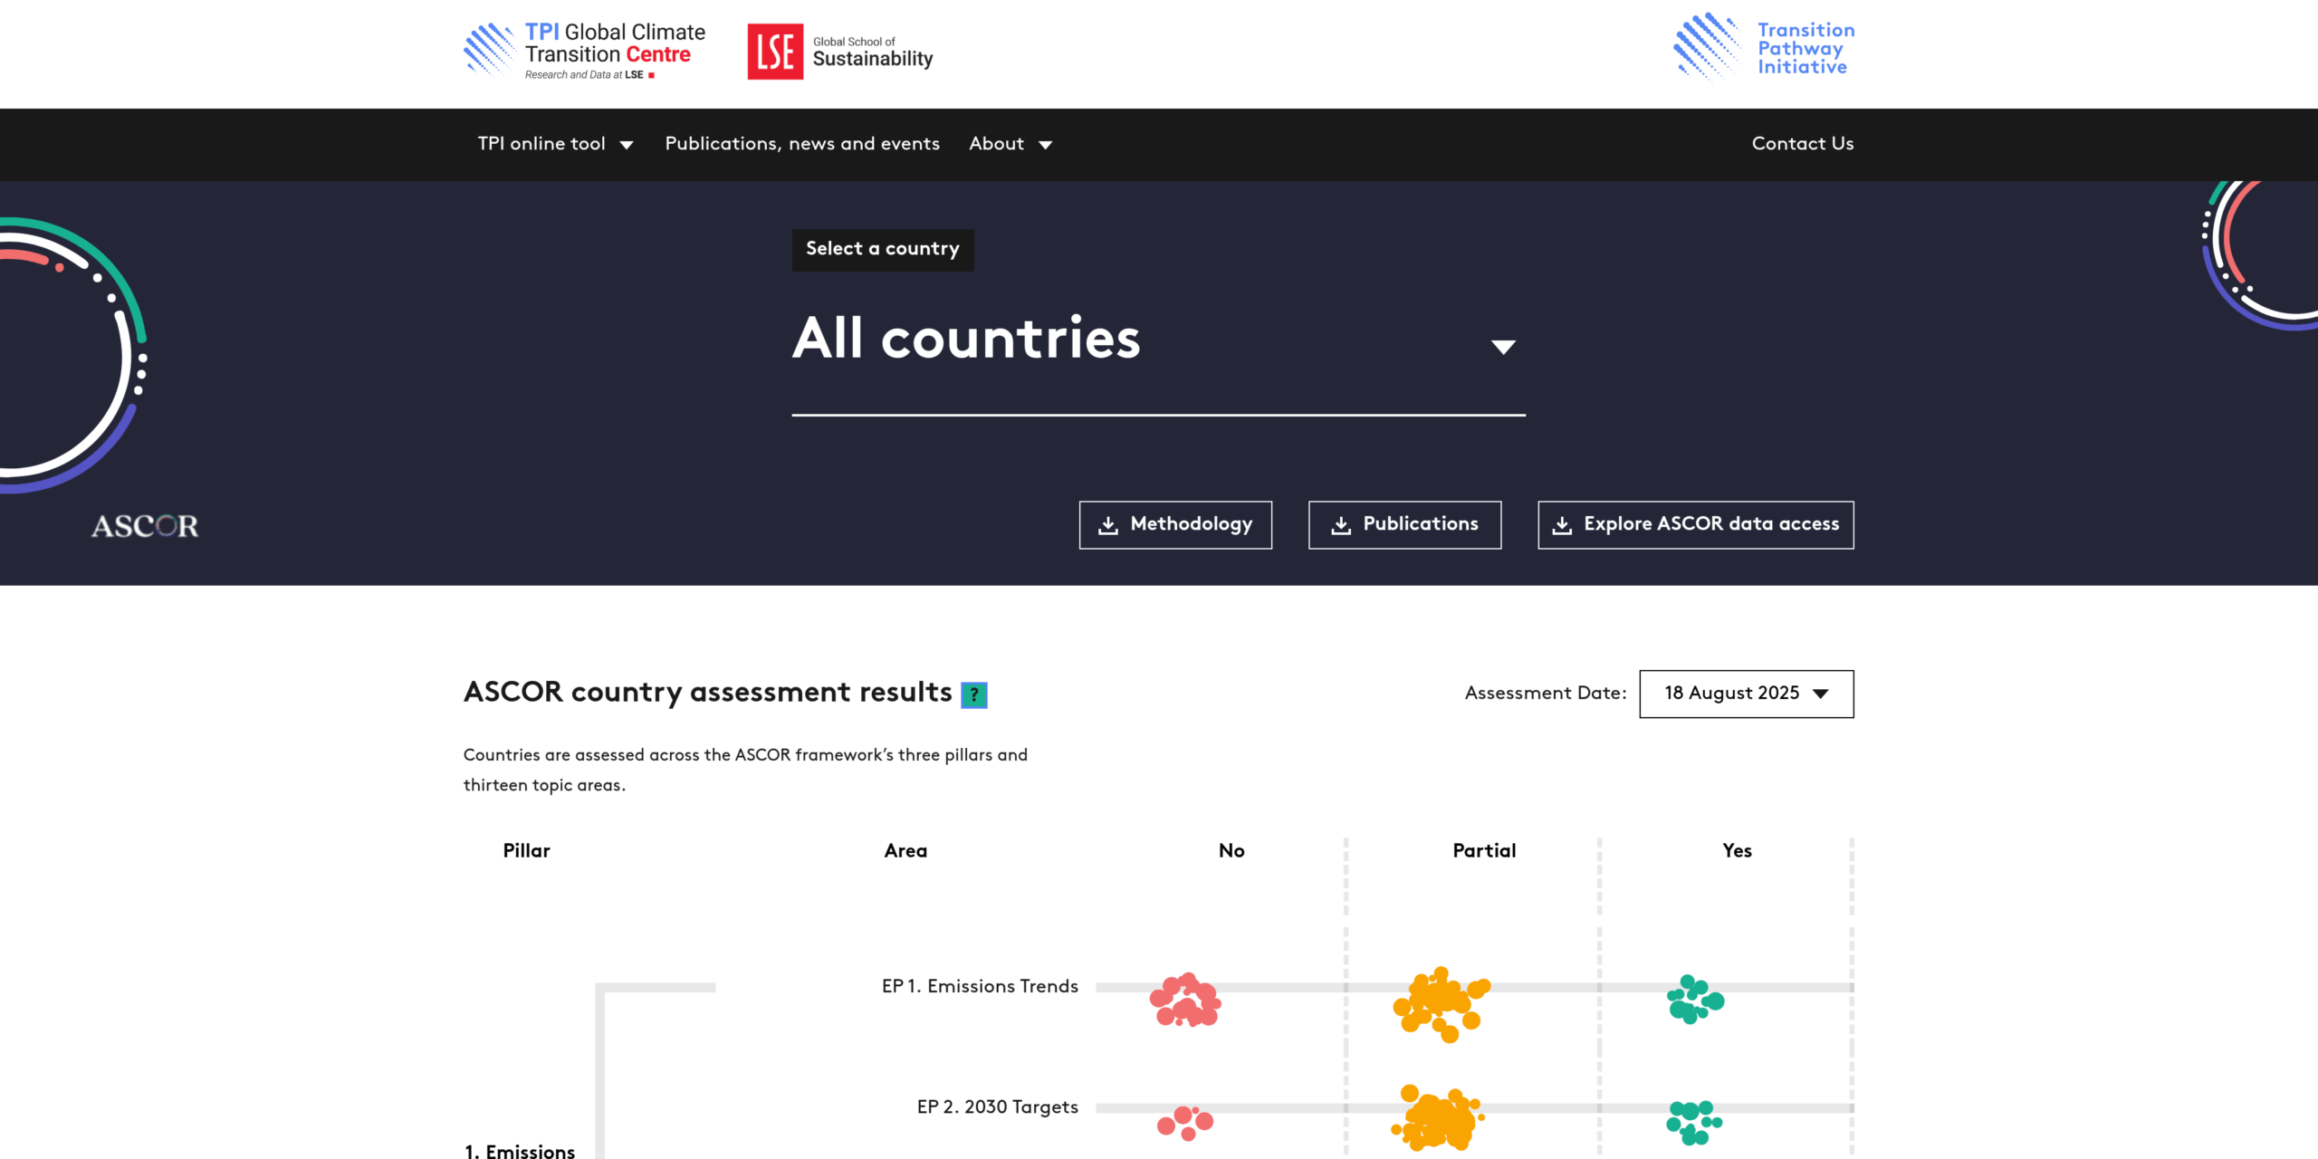Click the No column header
Image resolution: width=2318 pixels, height=1159 pixels.
[x=1231, y=851]
